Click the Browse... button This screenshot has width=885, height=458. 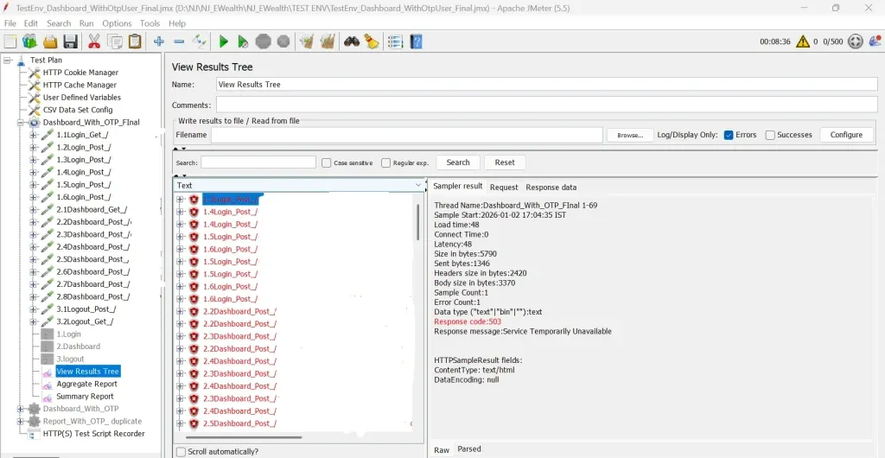629,135
